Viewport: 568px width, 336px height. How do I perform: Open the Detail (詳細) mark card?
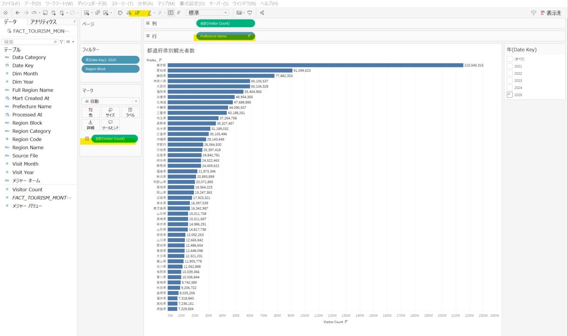click(90, 125)
